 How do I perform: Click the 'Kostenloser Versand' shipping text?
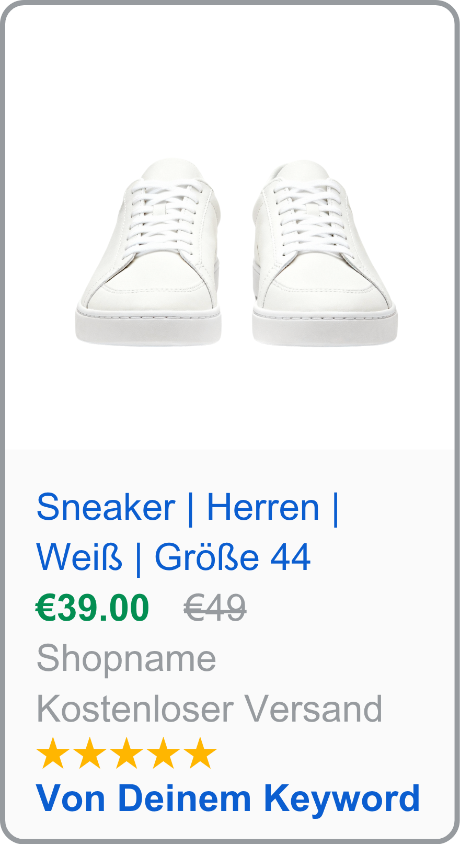coord(209,709)
